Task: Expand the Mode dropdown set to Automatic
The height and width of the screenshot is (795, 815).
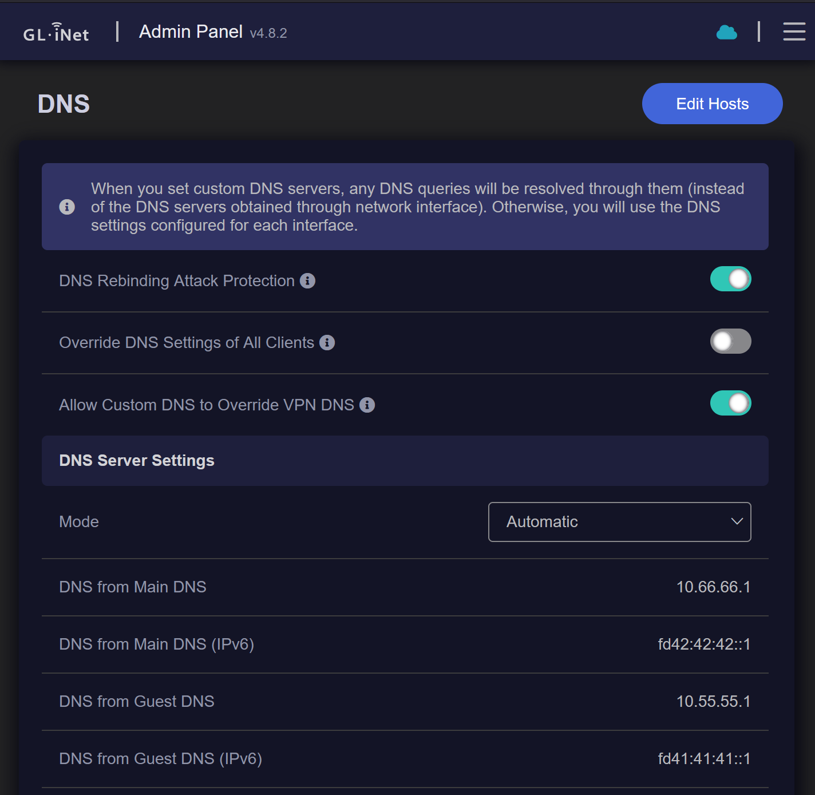Action: click(619, 522)
